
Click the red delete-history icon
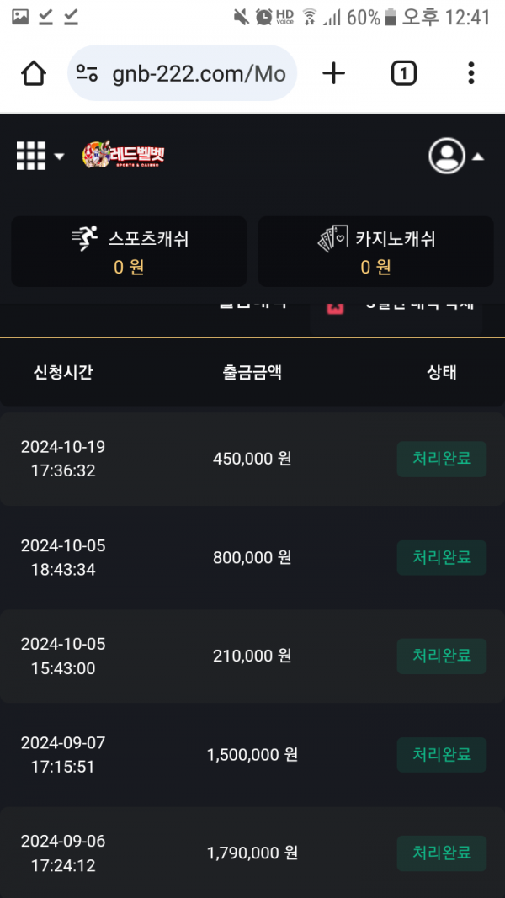[x=335, y=308]
